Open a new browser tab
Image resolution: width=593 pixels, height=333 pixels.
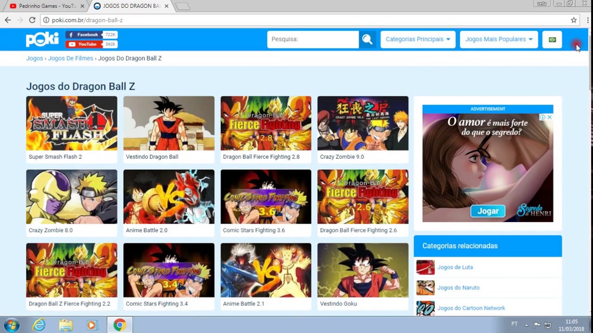[183, 6]
